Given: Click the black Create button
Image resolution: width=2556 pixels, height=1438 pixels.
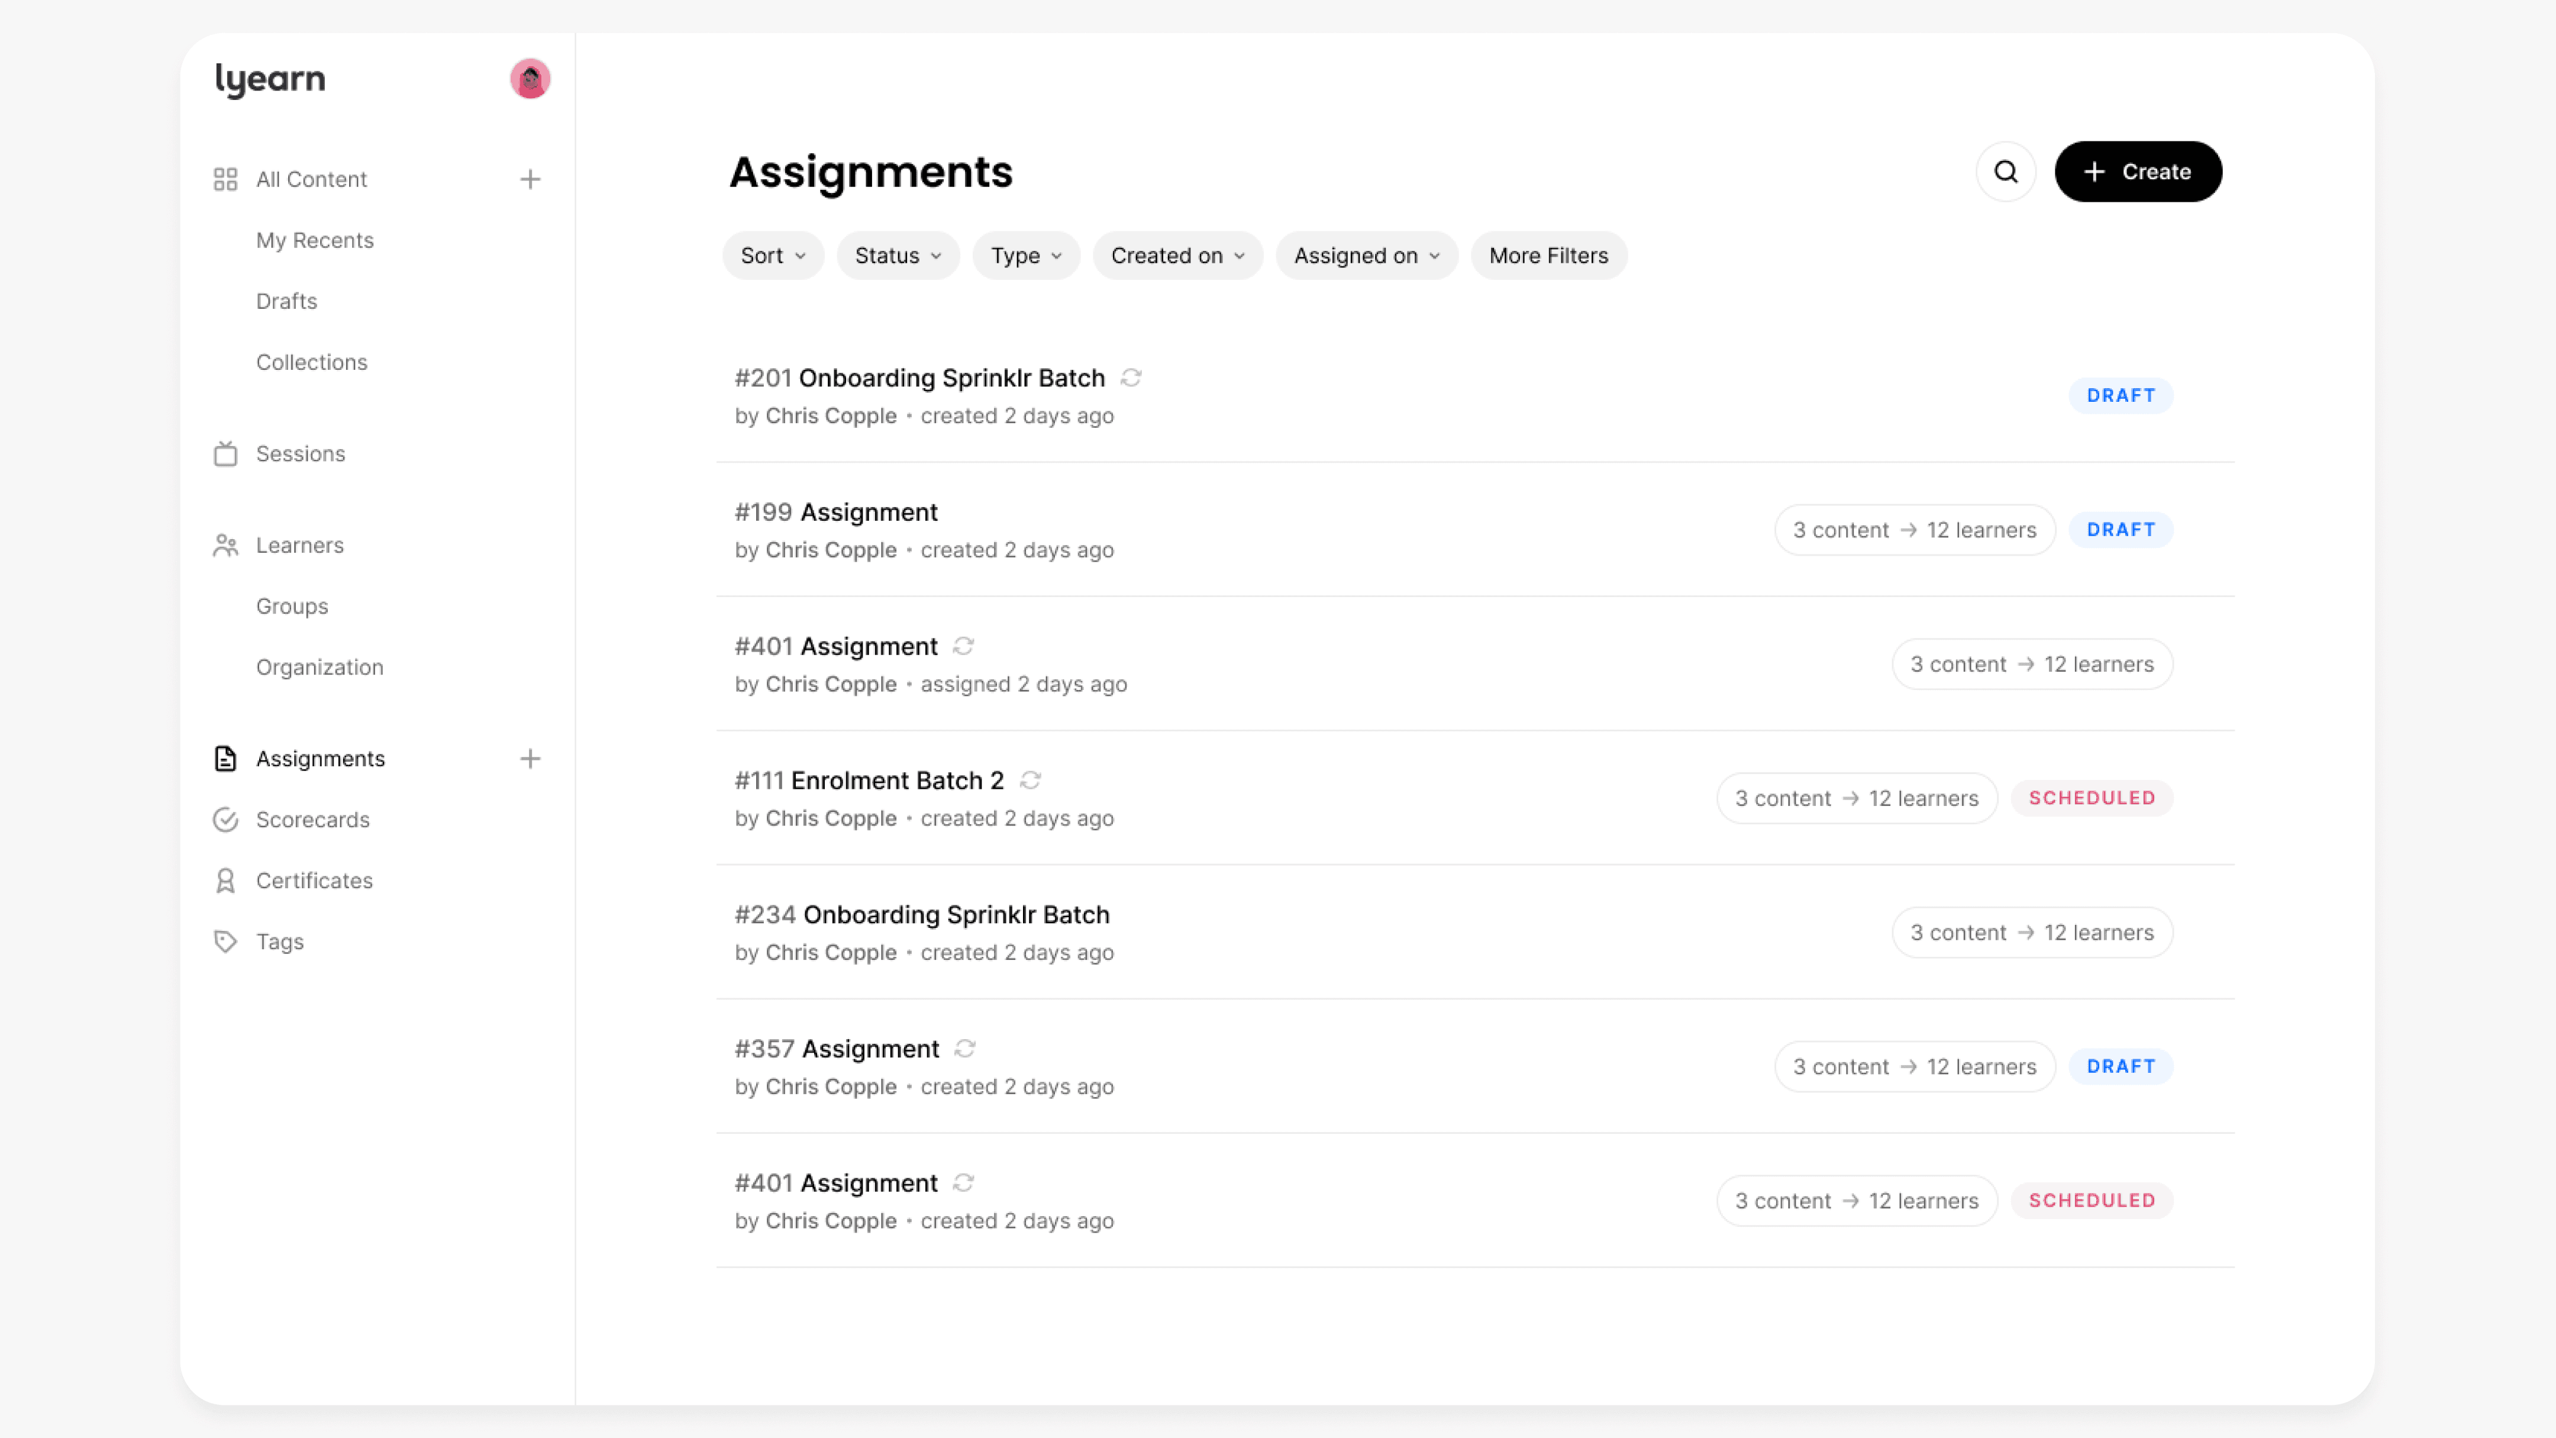Looking at the screenshot, I should coord(2137,172).
